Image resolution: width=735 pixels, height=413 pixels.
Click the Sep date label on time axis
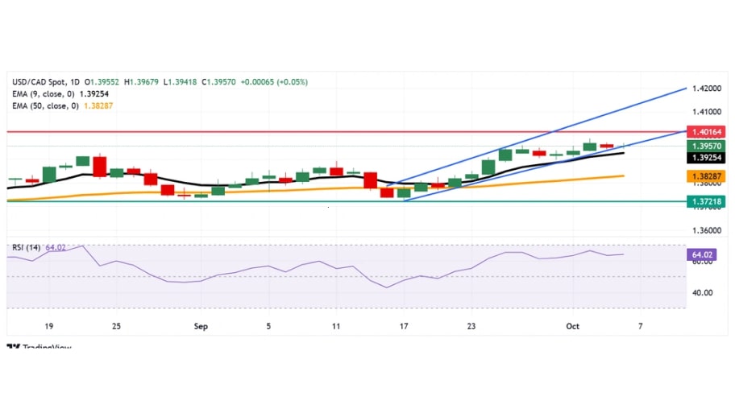201,326
